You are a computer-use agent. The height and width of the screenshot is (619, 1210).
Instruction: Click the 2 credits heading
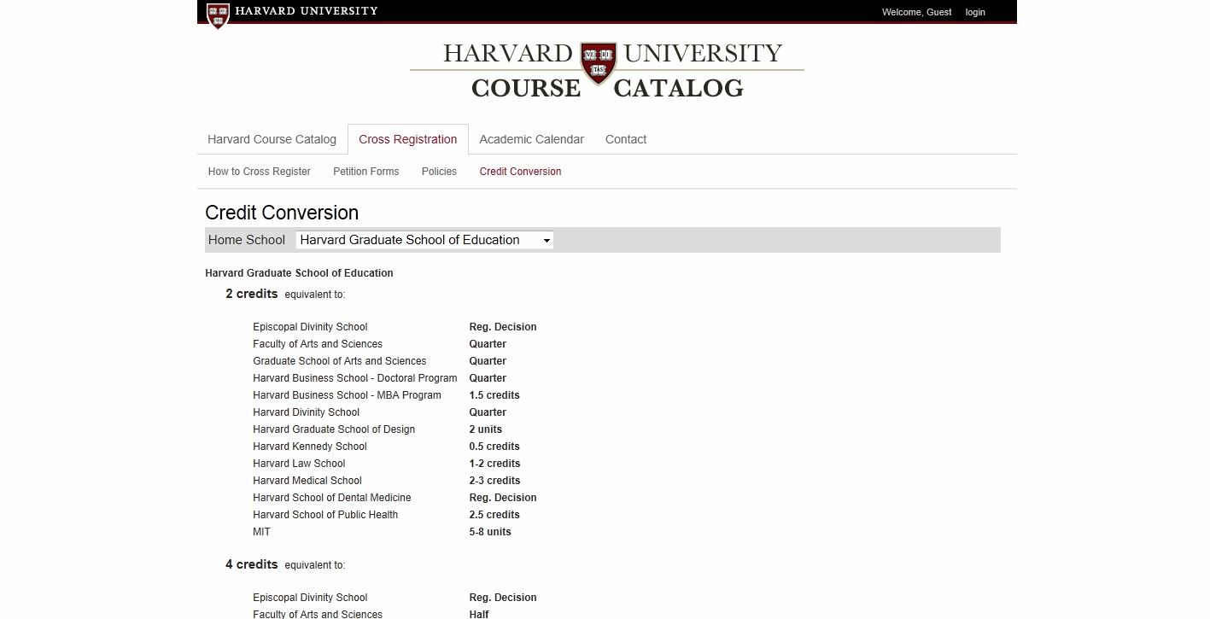coord(251,294)
